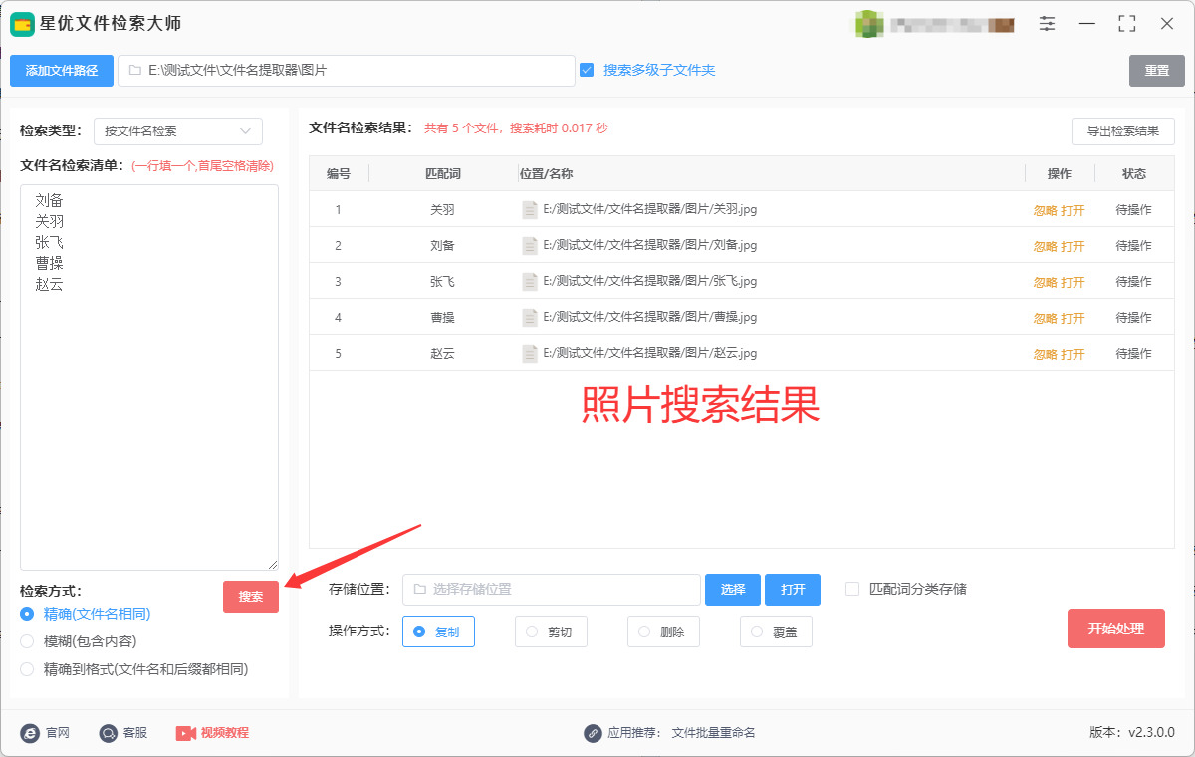
Task: Click the 打开 button beside storage location
Action: click(793, 590)
